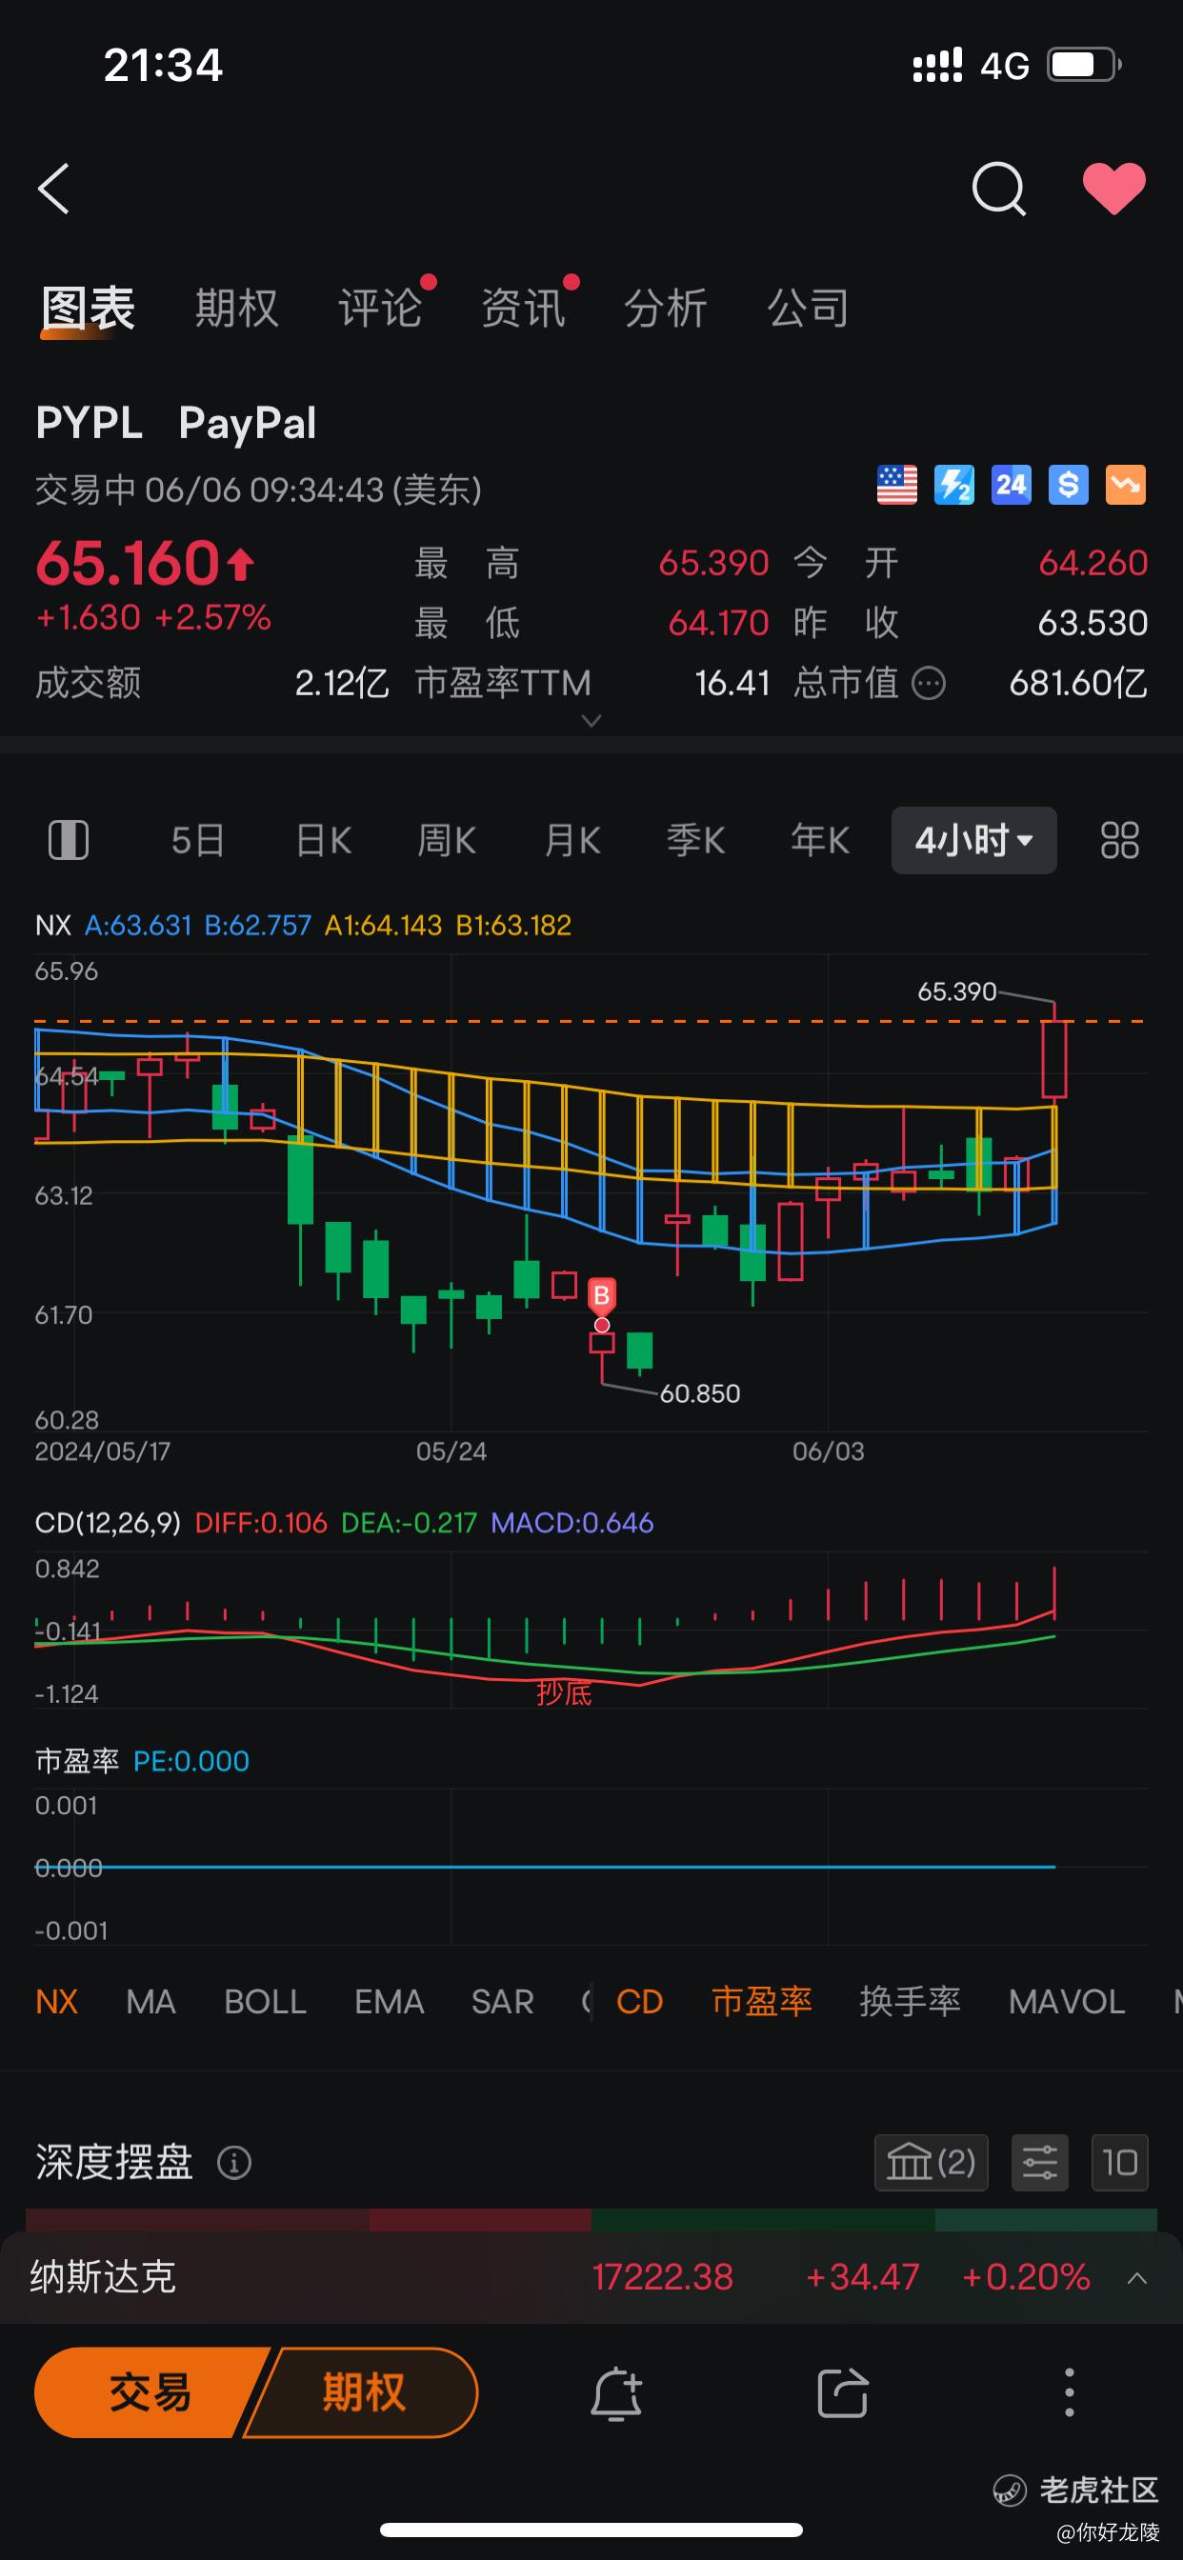The image size is (1183, 2560).
Task: Switch to the 资讯 tab
Action: pos(523,308)
